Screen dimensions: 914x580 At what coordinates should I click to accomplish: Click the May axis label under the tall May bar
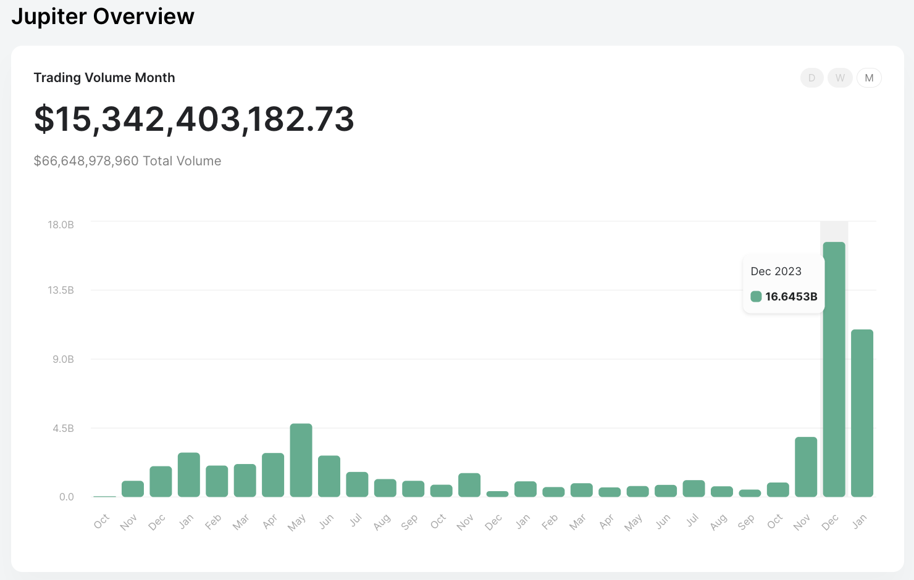coord(297,523)
